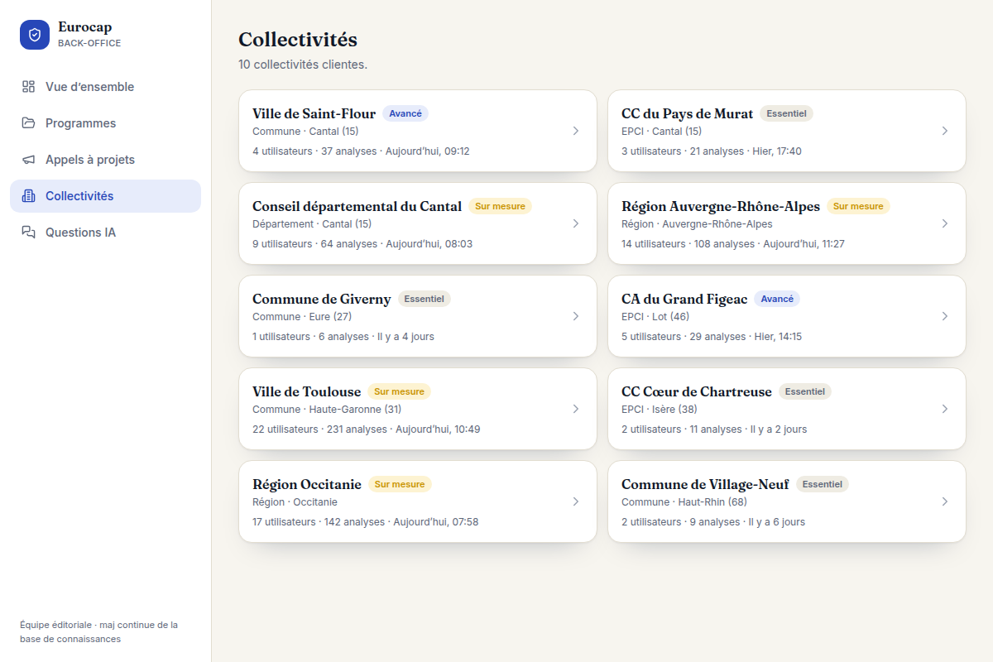
Task: Open Ville de Saint-Flour chevron arrow
Action: coord(576,131)
